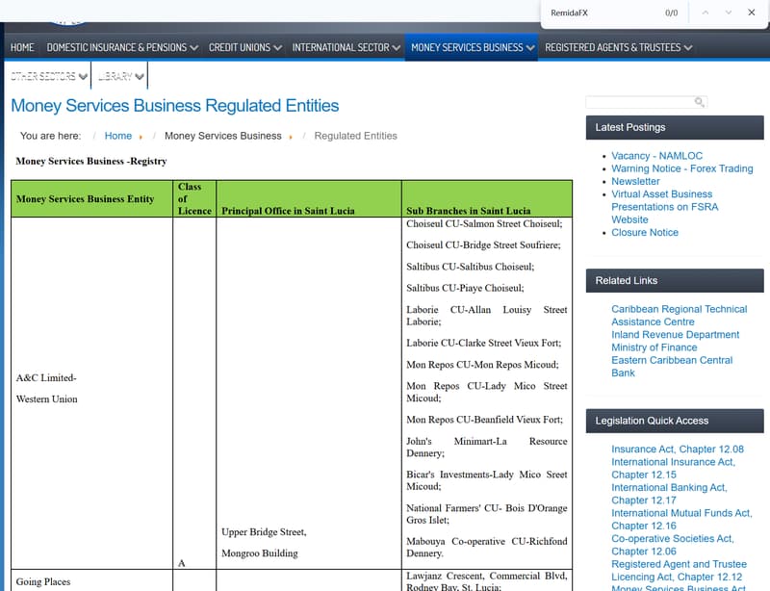Click John's Minimart-La Resource Dennery; entry
The height and width of the screenshot is (591, 770).
coord(487,447)
